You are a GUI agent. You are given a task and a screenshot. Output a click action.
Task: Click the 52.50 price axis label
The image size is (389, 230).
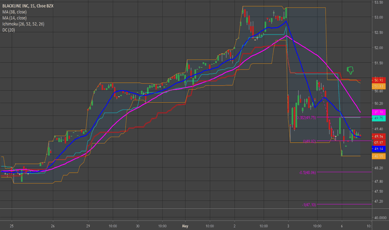pyautogui.click(x=379, y=32)
